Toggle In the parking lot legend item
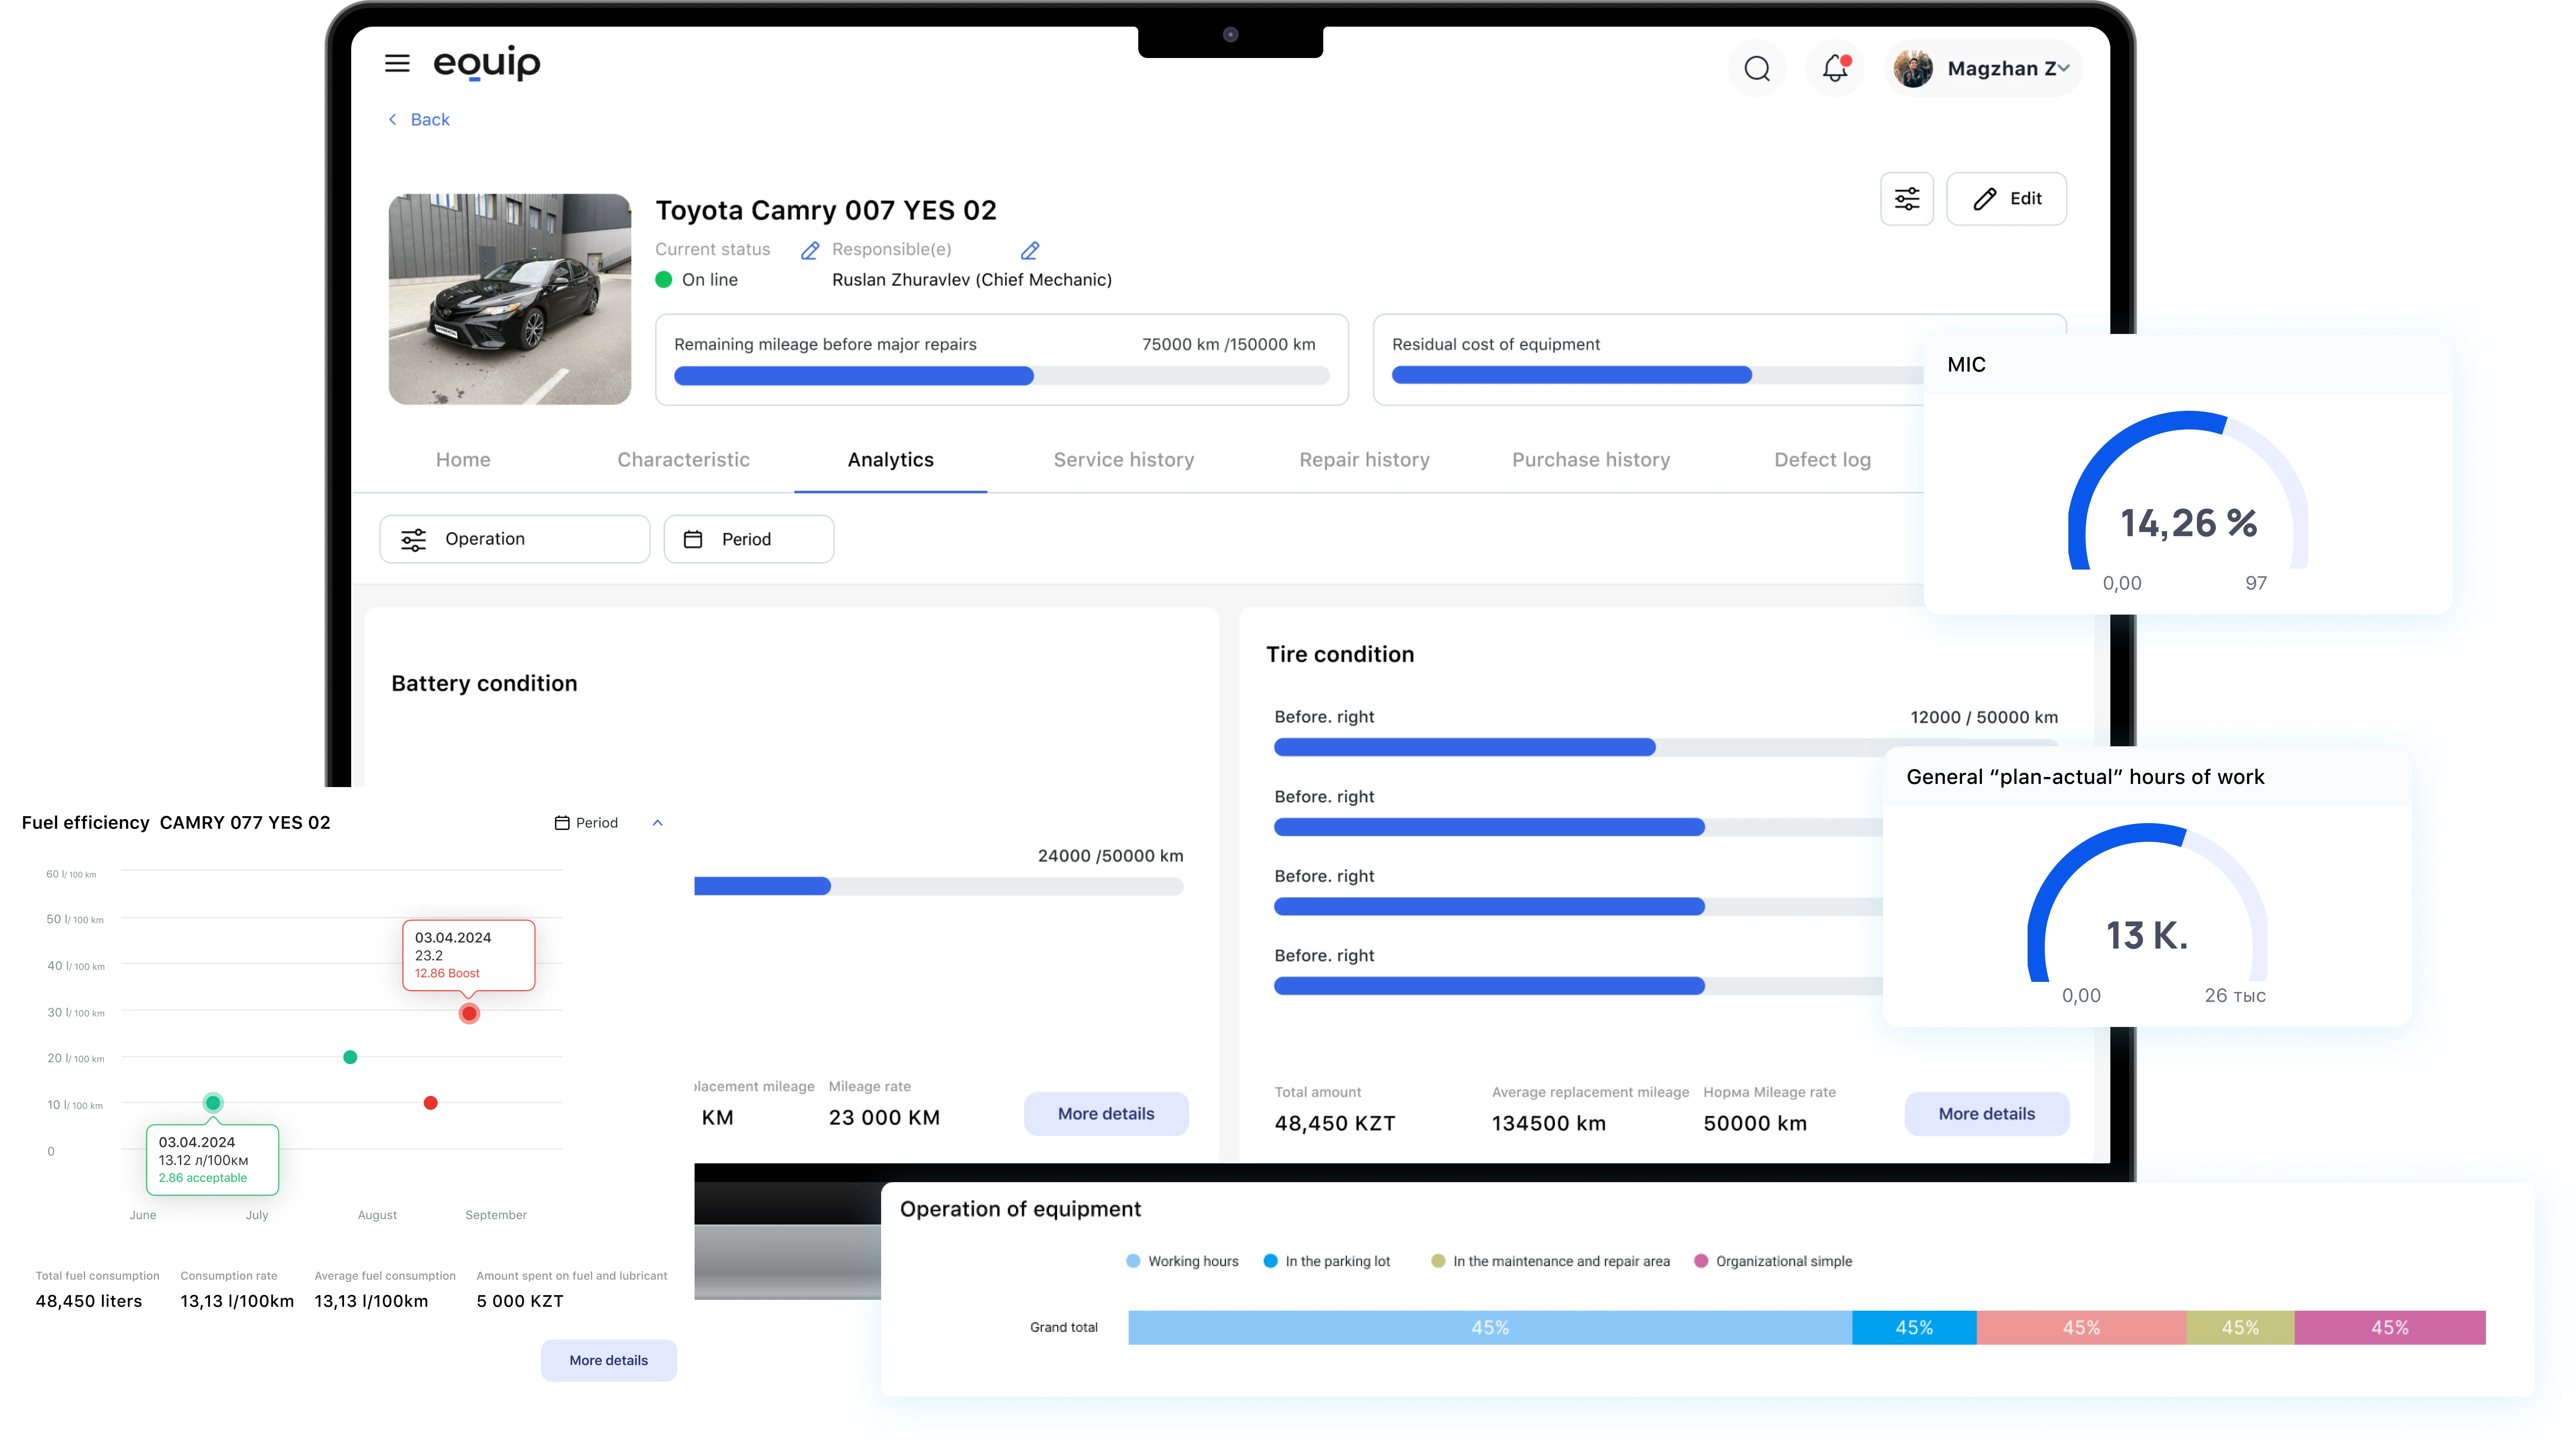This screenshot has width=2576, height=1444. 1327,1261
